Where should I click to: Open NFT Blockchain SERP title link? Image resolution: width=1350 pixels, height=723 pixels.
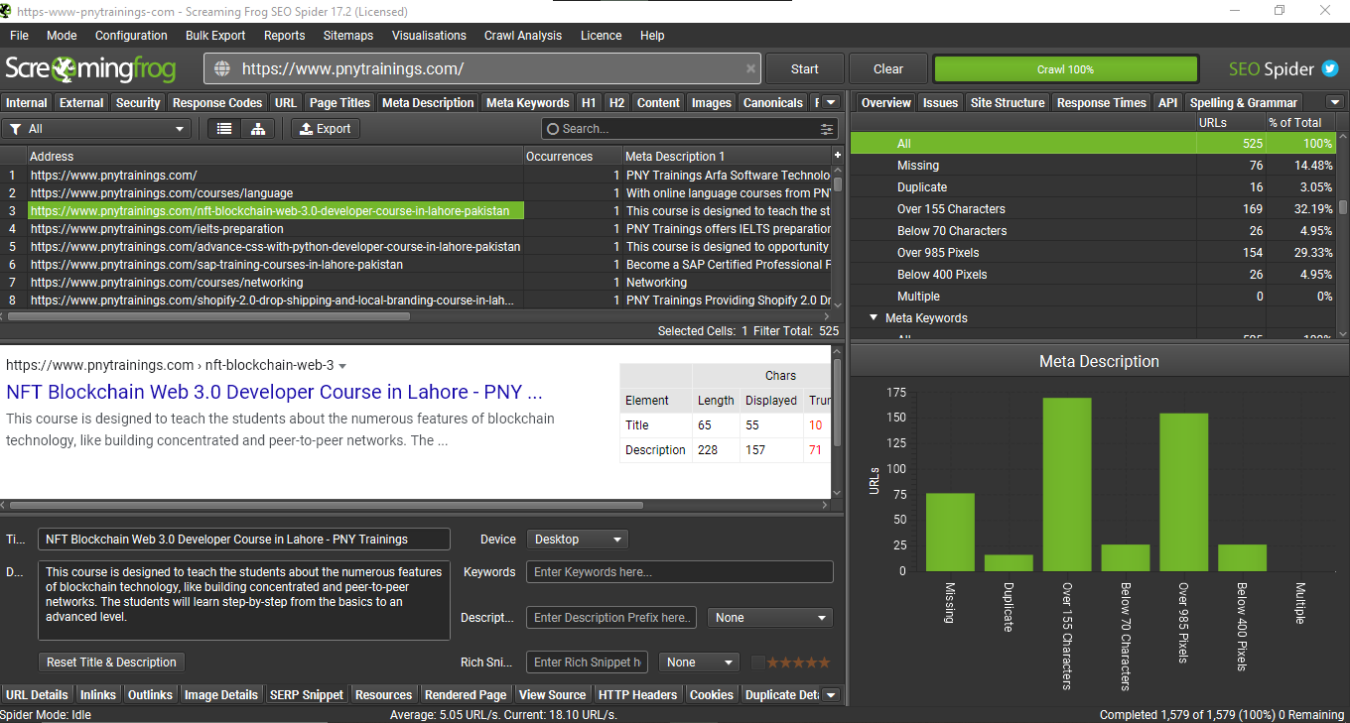point(274,392)
